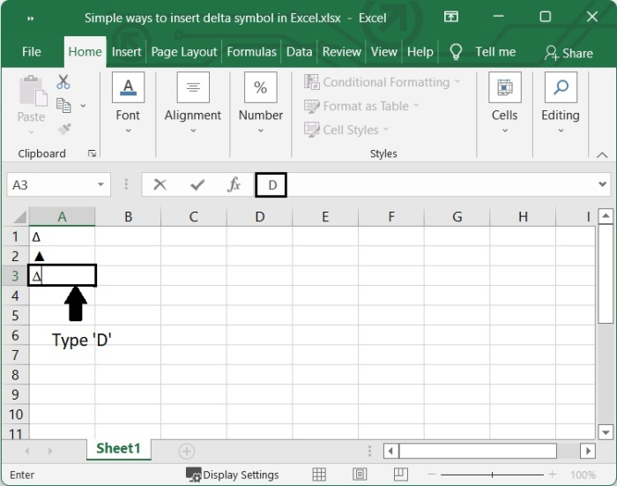Open quick access toolbar overflow arrows
This screenshot has width=617, height=486.
(30, 19)
